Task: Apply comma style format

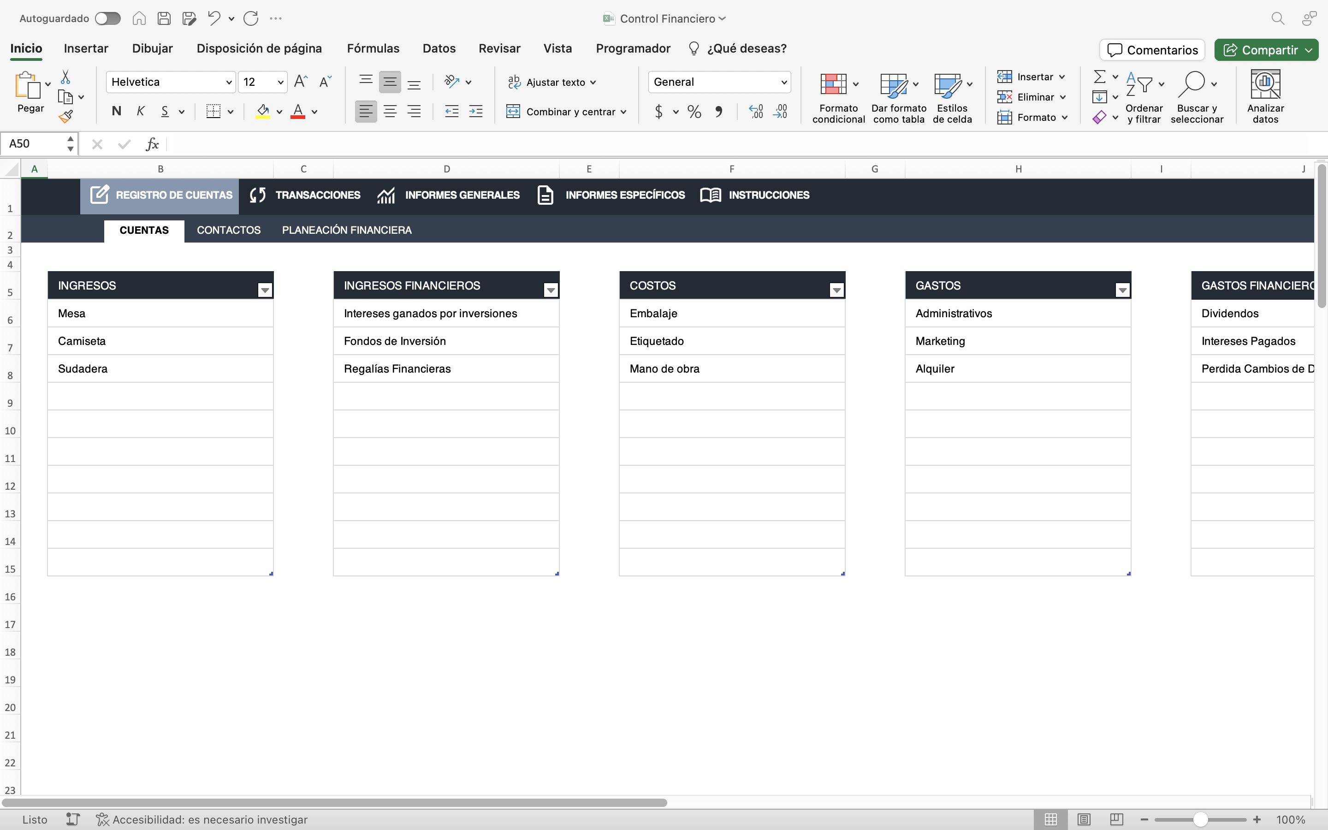Action: [719, 112]
